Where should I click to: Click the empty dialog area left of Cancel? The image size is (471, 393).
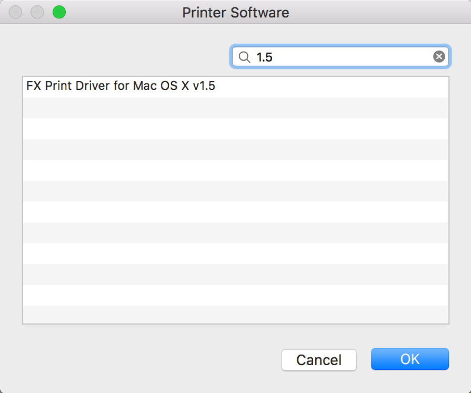tap(147, 360)
